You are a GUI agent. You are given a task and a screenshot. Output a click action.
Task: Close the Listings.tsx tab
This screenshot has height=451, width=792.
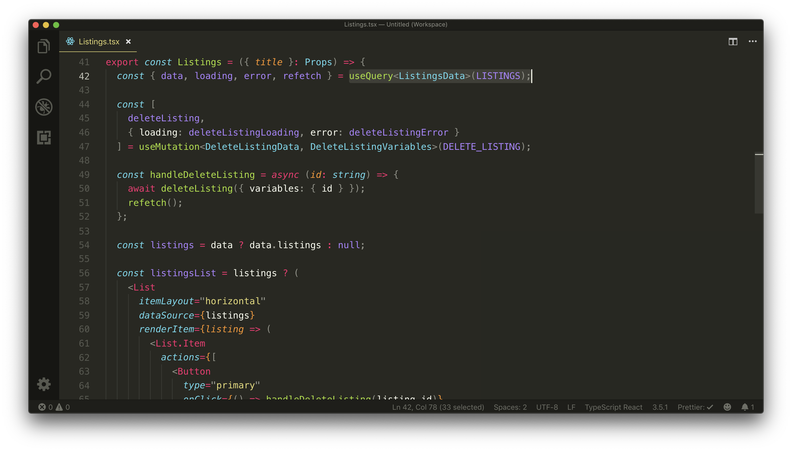128,42
